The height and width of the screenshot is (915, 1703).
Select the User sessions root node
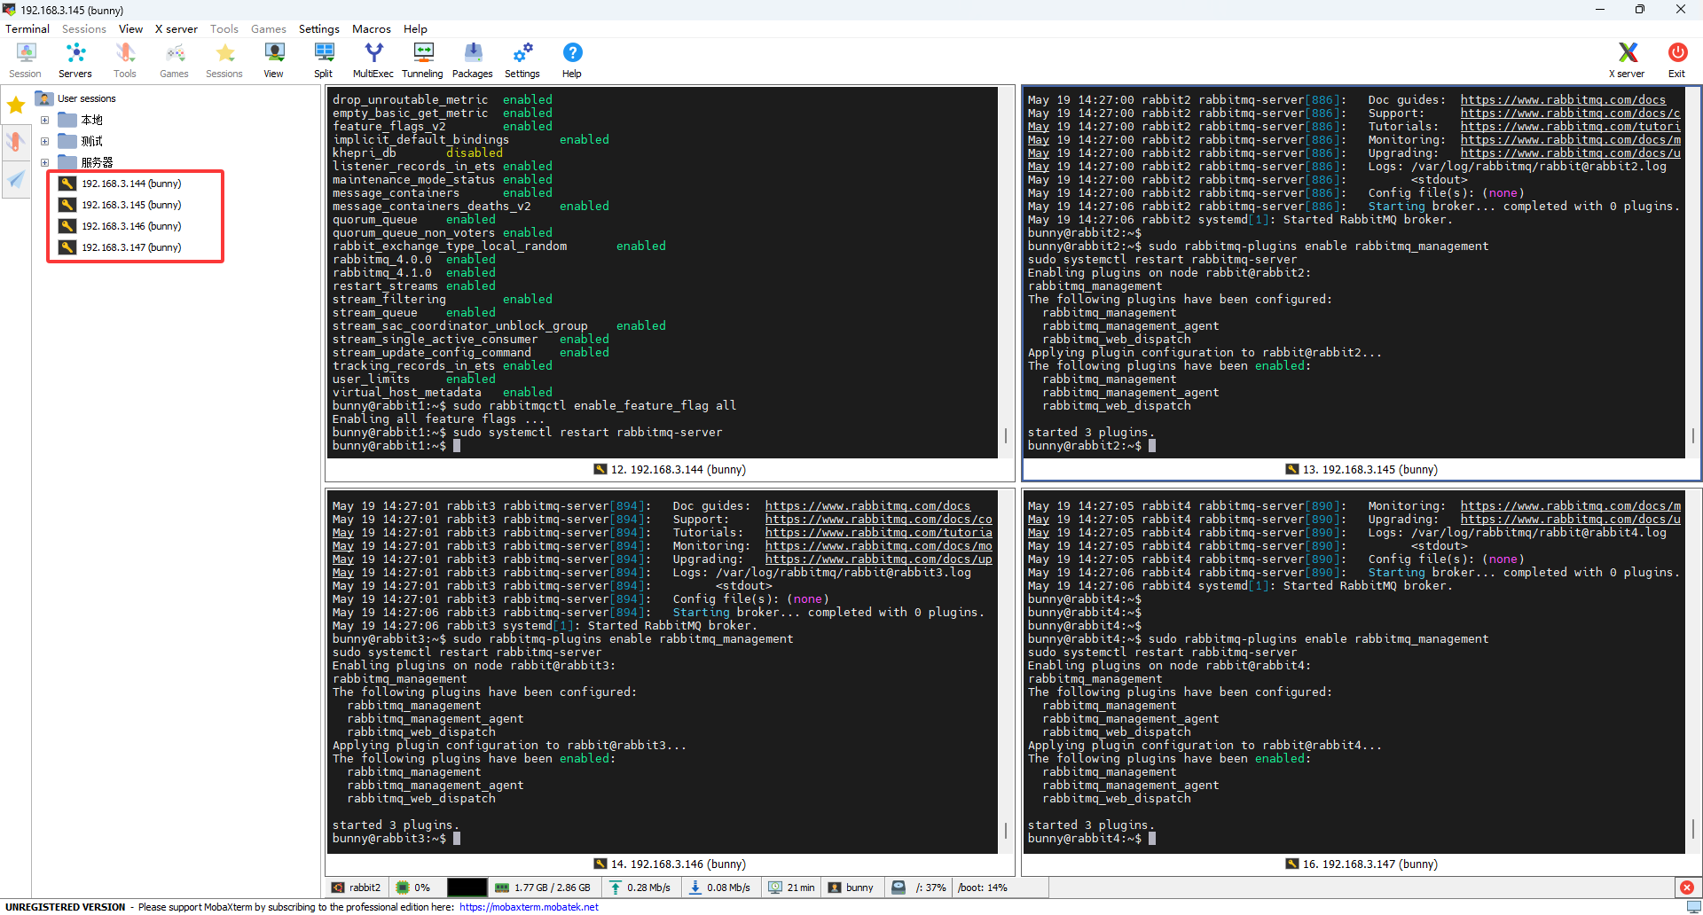(76, 98)
